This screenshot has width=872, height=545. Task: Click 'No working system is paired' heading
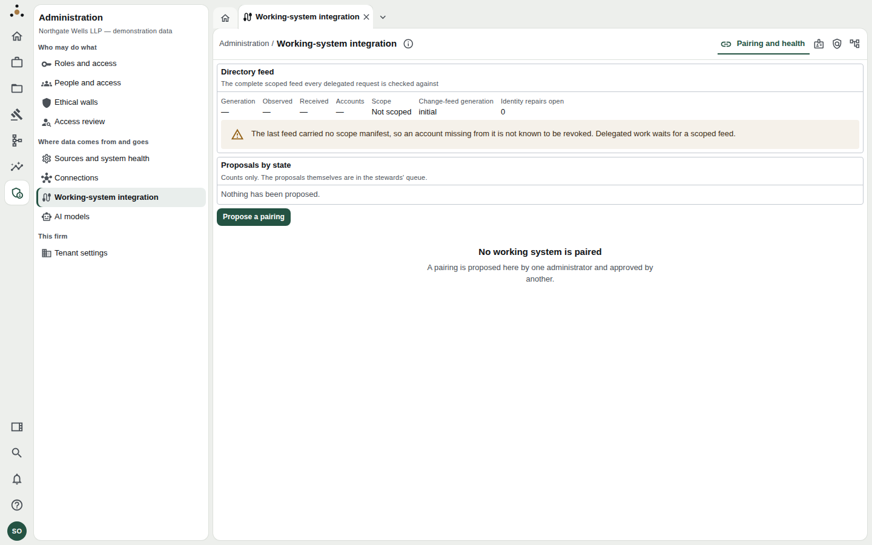(540, 252)
